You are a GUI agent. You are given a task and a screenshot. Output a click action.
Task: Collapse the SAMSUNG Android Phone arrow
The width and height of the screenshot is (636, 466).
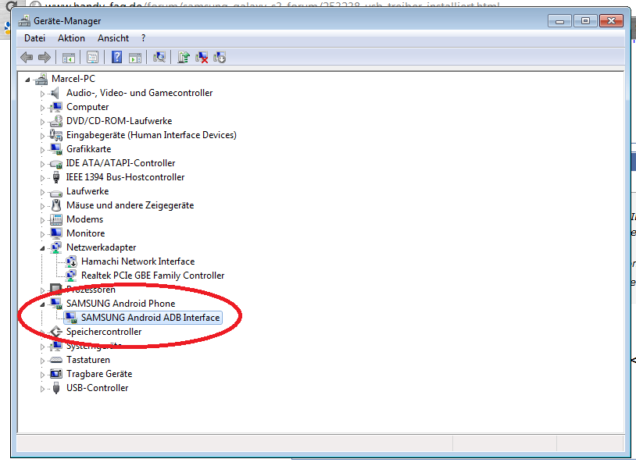[42, 304]
